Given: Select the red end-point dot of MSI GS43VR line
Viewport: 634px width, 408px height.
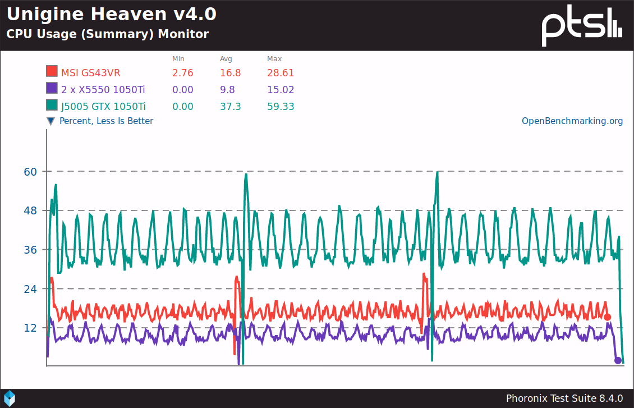Looking at the screenshot, I should pyautogui.click(x=608, y=317).
